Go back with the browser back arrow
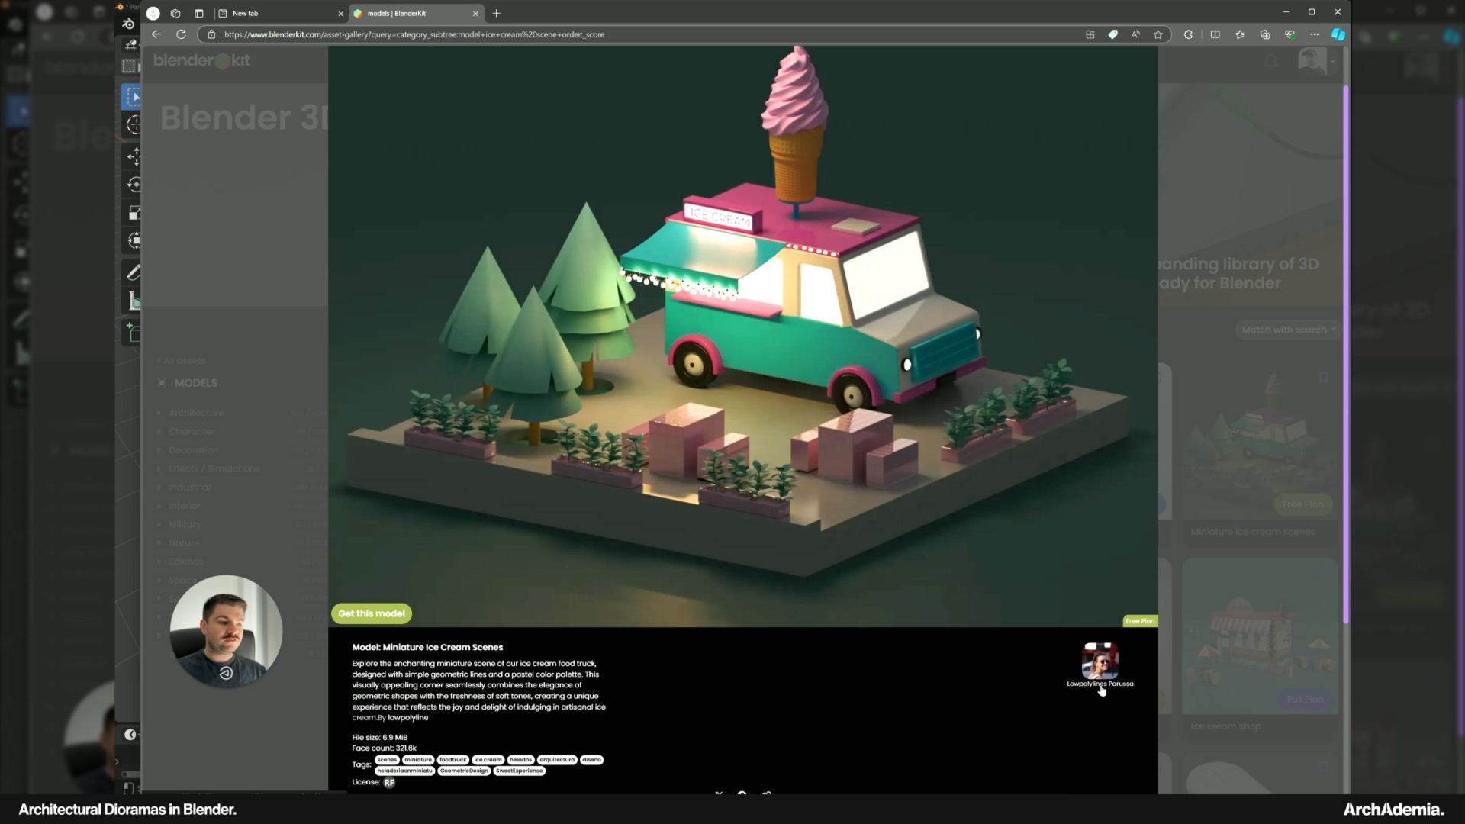Viewport: 1465px width, 824px height. point(156,34)
